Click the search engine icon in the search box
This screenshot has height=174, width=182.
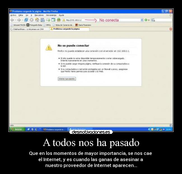(x=153, y=20)
